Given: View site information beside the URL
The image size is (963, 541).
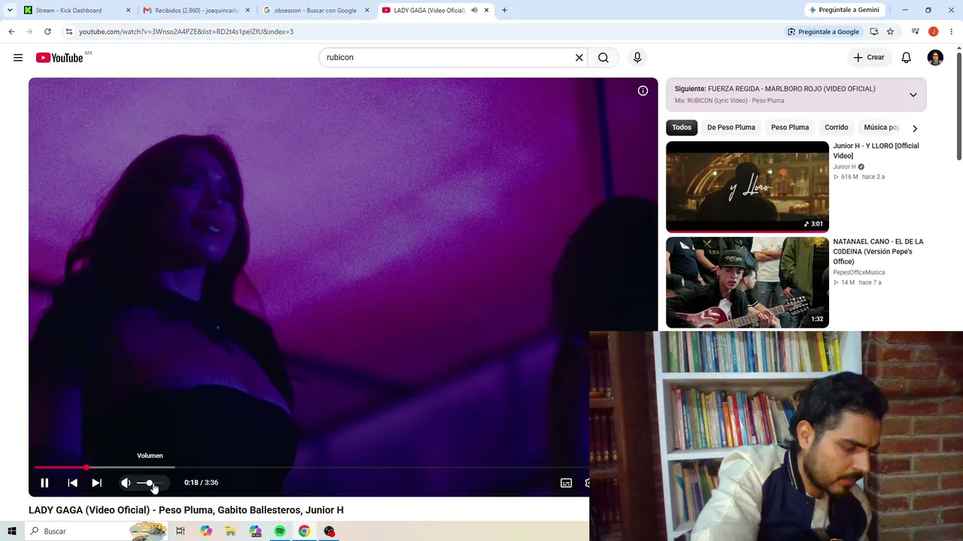Looking at the screenshot, I should (69, 32).
